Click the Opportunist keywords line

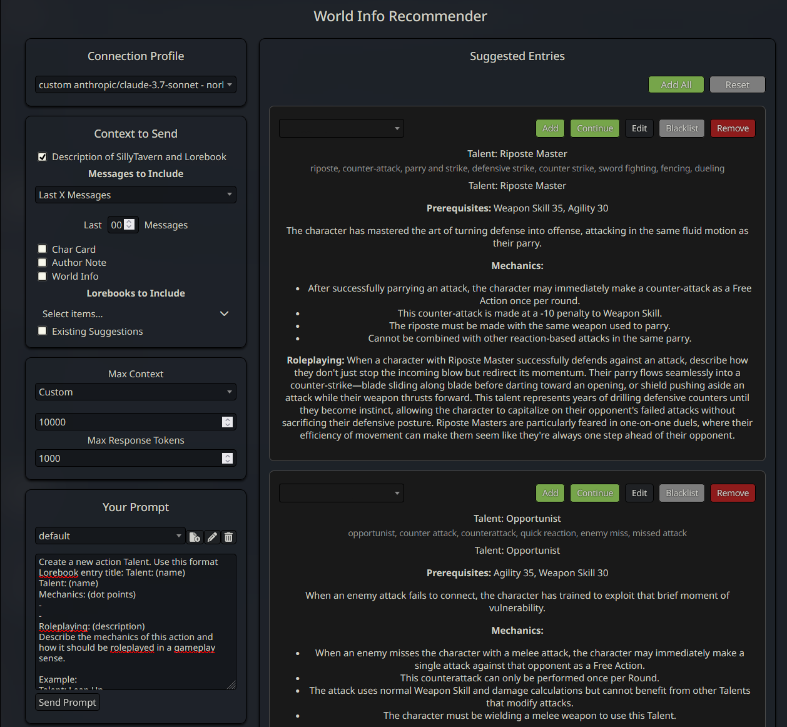click(x=517, y=533)
